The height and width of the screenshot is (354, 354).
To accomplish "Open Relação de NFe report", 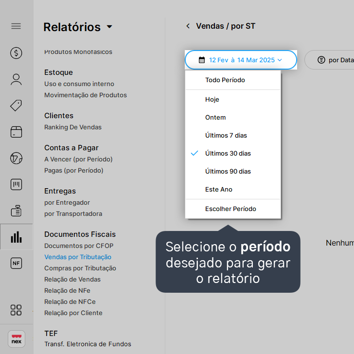I will pyautogui.click(x=67, y=291).
